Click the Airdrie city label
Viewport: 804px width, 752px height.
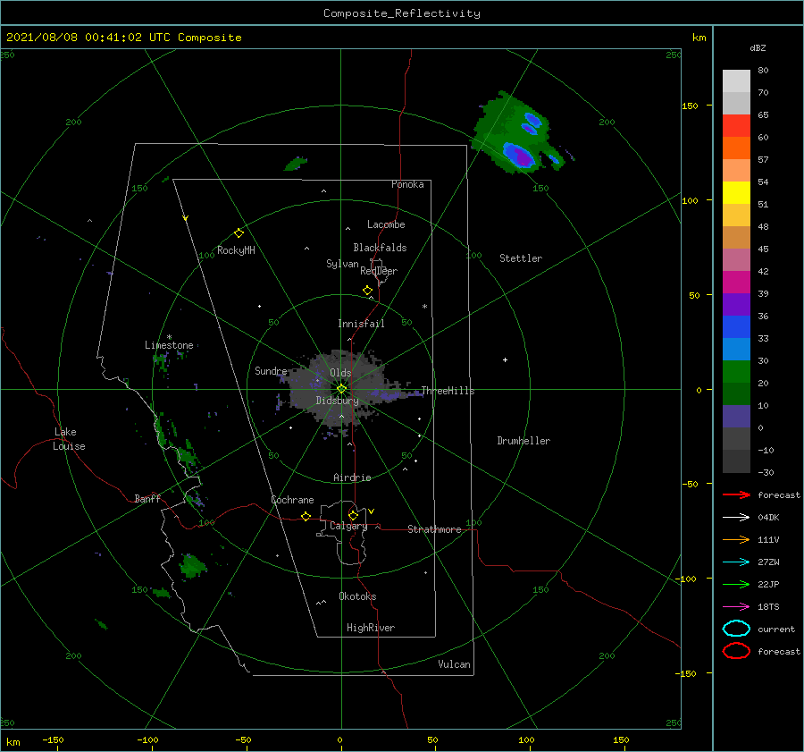pos(352,477)
